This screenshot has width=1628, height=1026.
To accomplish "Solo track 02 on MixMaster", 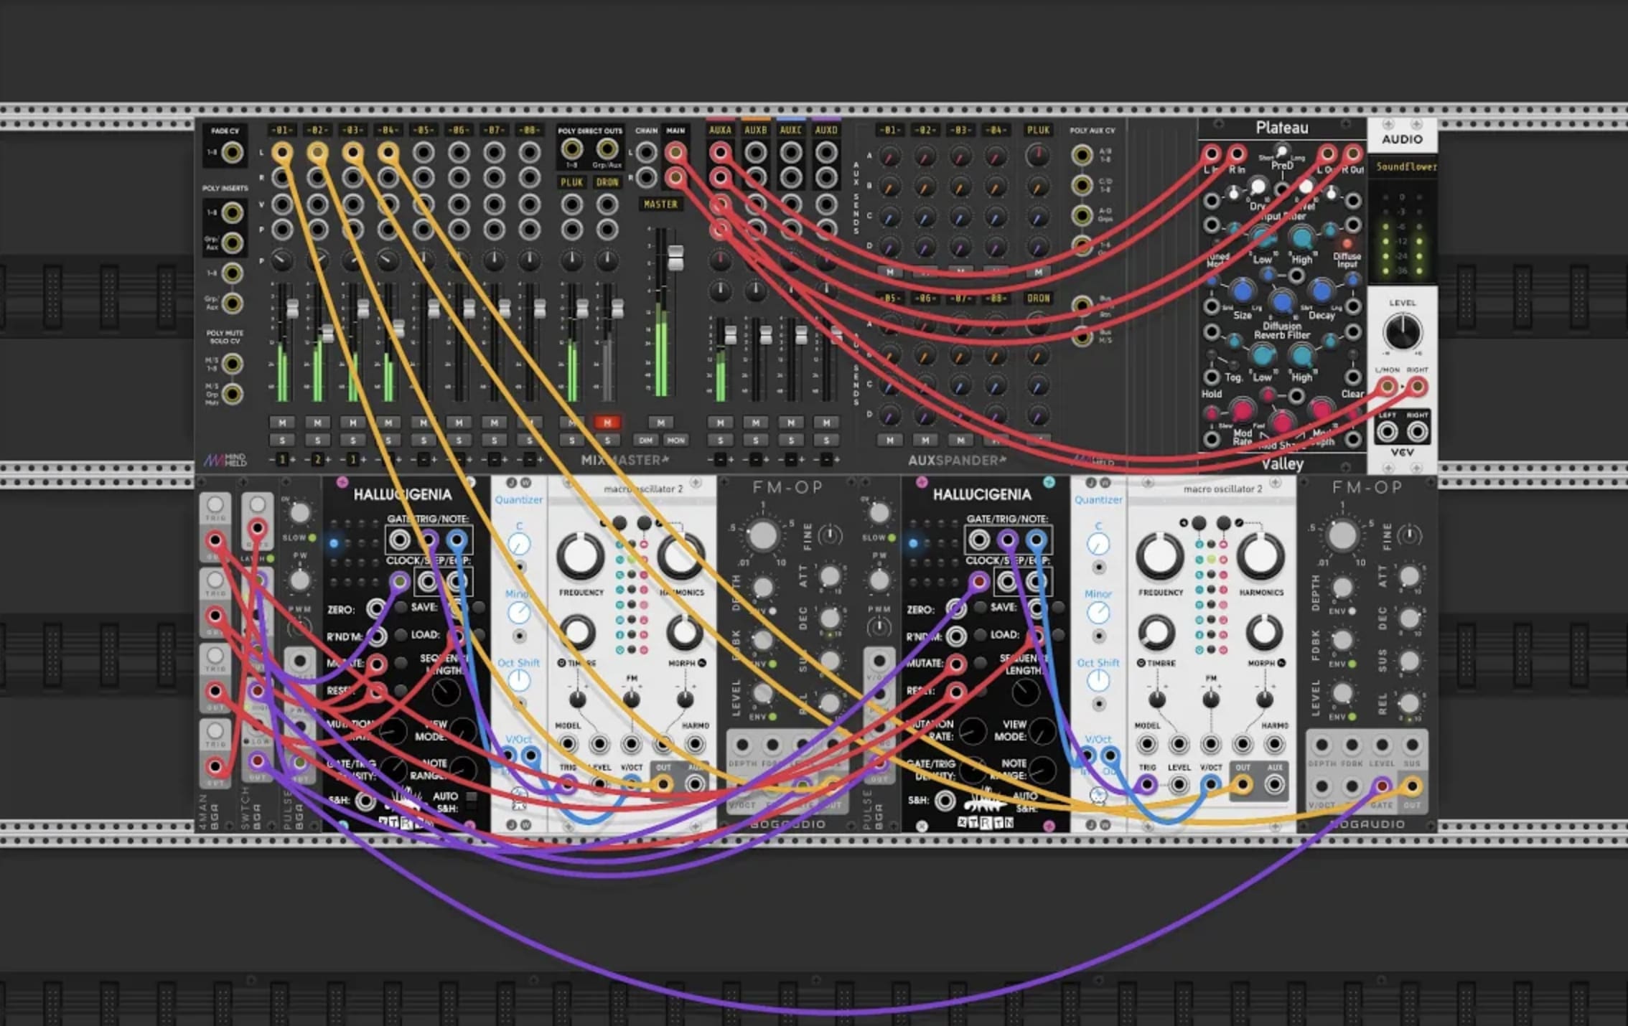I will coord(317,440).
